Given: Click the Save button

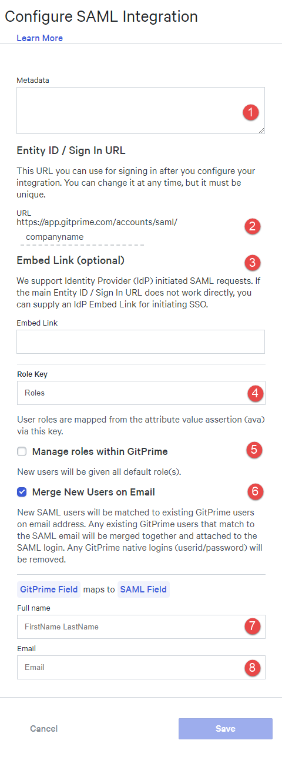Looking at the screenshot, I should [226, 729].
